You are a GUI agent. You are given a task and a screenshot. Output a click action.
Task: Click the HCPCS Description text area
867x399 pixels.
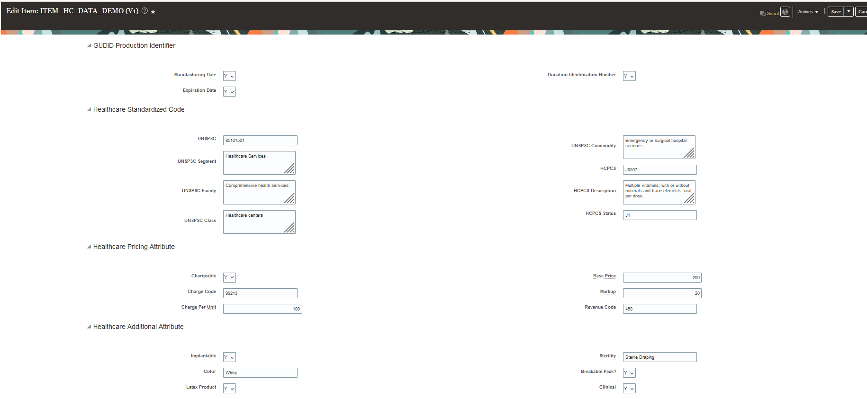(659, 192)
